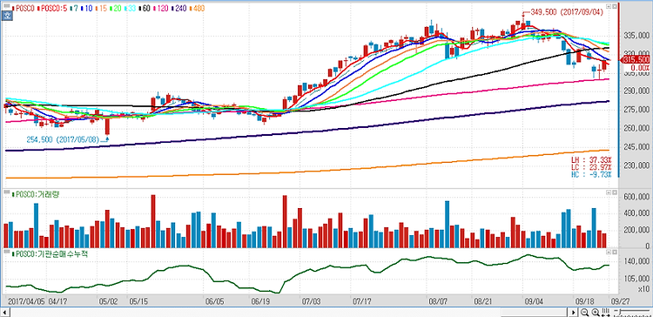This screenshot has width=653, height=317.
Task: Click the x10 scale label
Action: [x=643, y=288]
